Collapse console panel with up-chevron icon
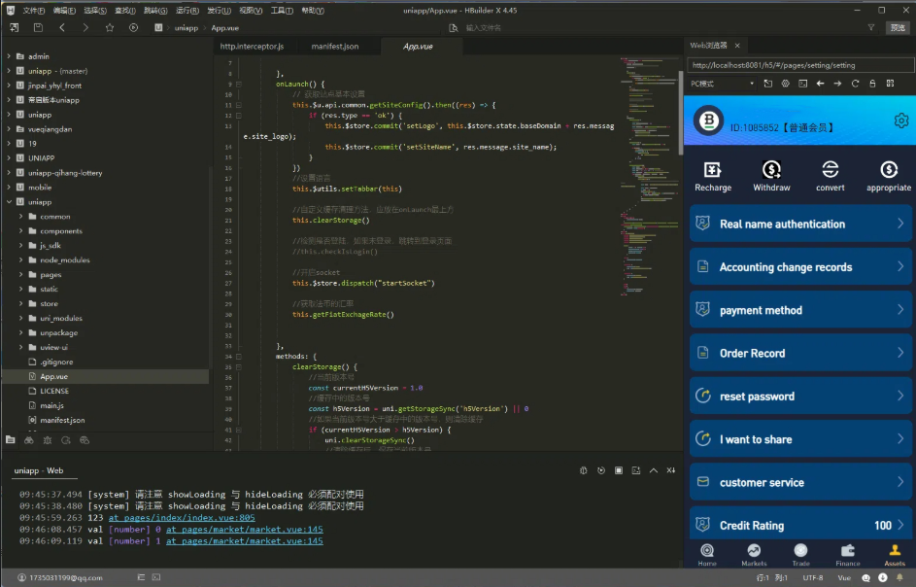 coord(654,470)
